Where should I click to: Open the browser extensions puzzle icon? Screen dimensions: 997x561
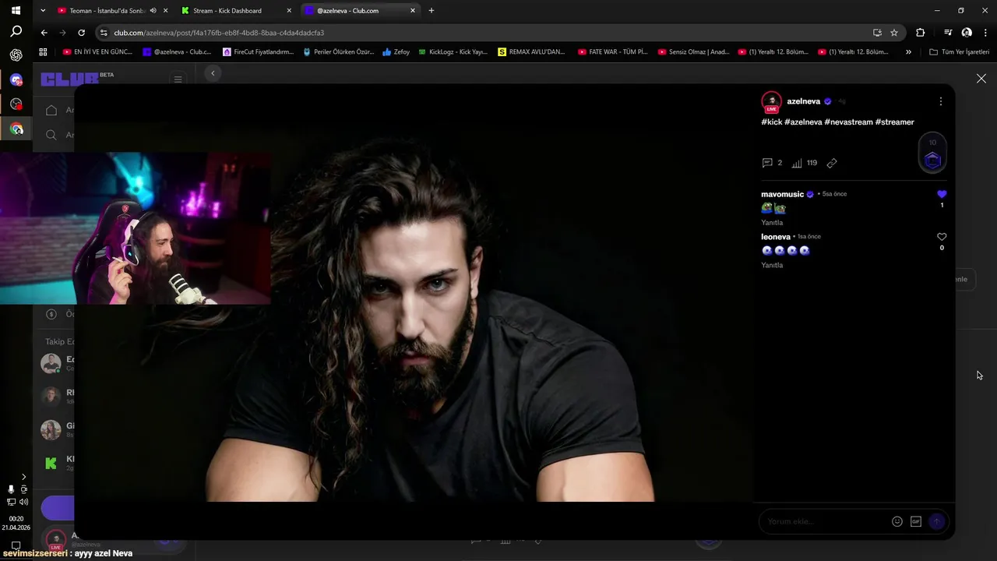(x=921, y=33)
